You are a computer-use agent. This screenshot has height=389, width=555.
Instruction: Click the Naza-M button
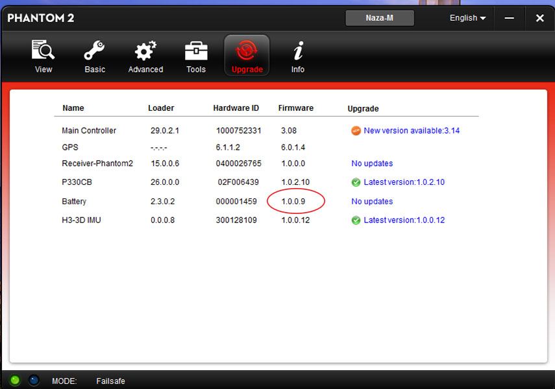click(x=380, y=18)
